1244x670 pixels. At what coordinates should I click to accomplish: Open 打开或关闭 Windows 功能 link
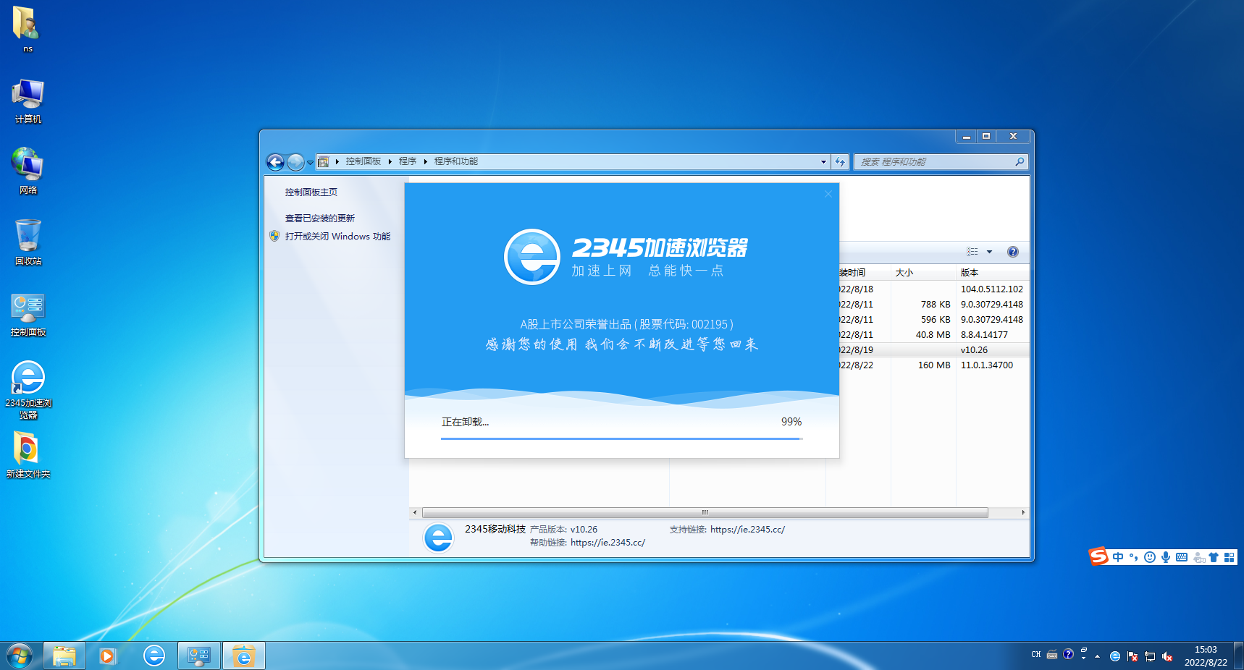coord(337,237)
